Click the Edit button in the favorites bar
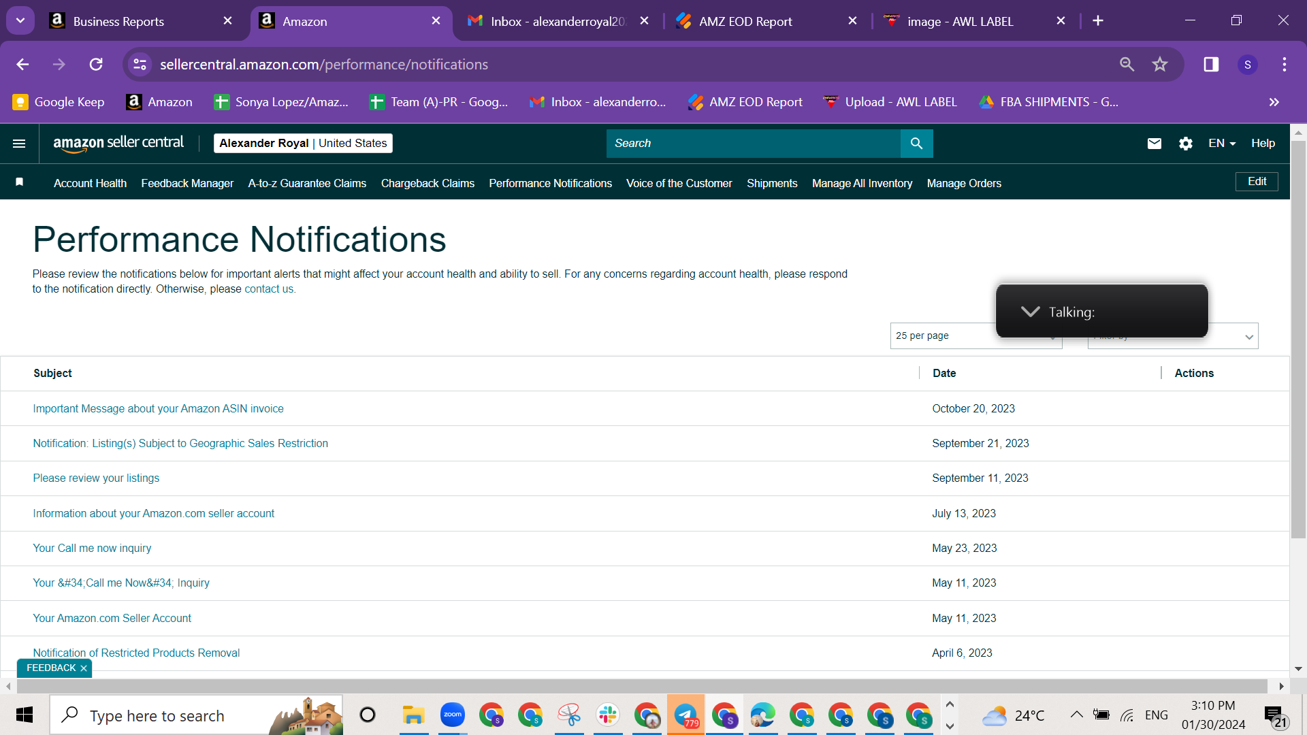The height and width of the screenshot is (735, 1307). (x=1257, y=182)
